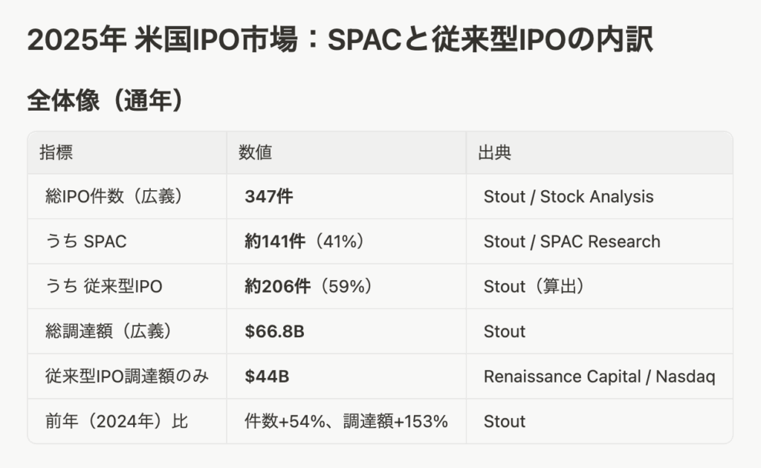Click the 件数+54%、調達額+153% cell
The width and height of the screenshot is (761, 468).
click(x=346, y=422)
